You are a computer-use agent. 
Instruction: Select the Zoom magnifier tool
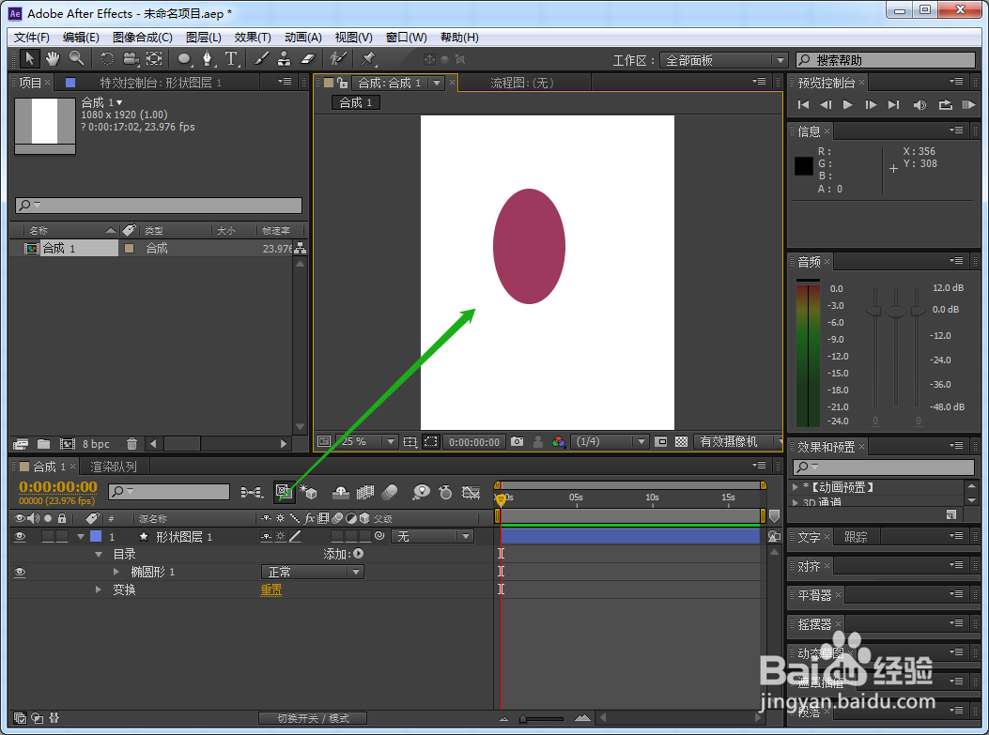click(x=76, y=58)
